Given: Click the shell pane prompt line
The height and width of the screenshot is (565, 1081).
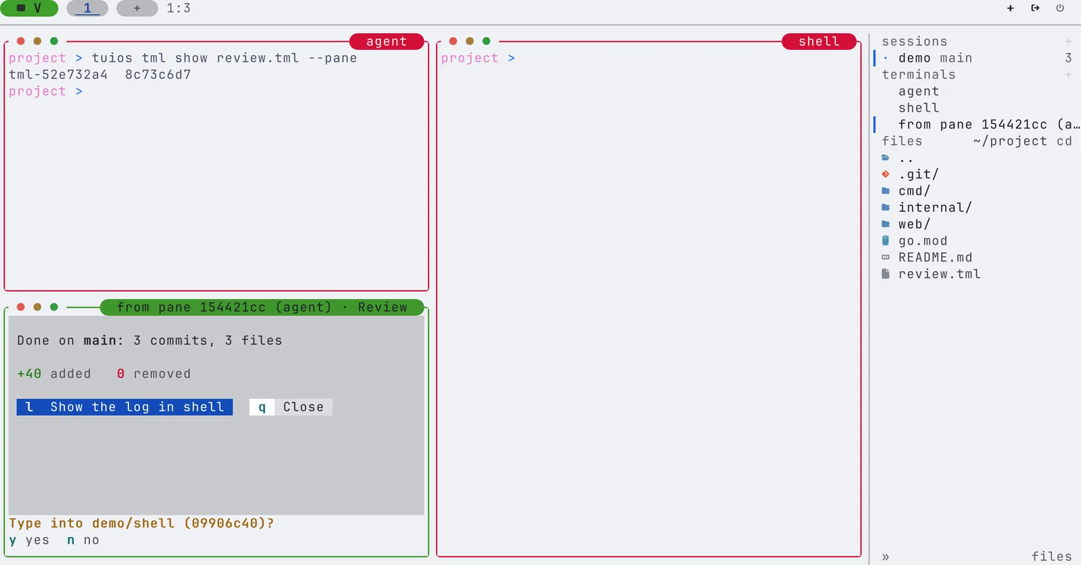Looking at the screenshot, I should pyautogui.click(x=478, y=58).
